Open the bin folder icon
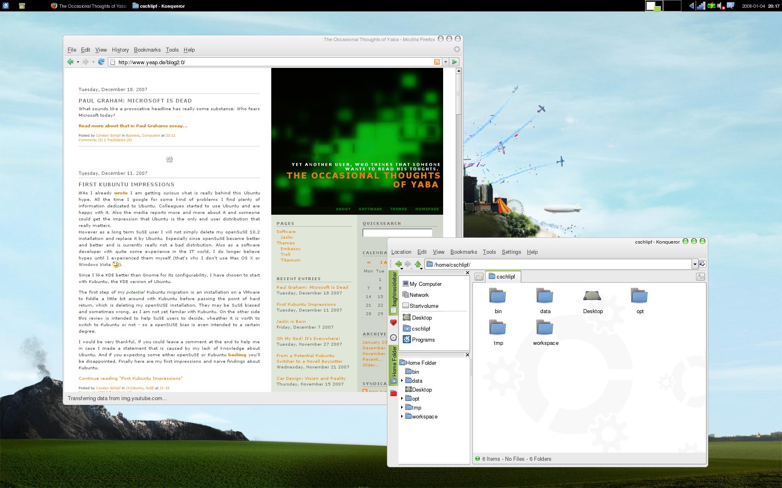782x488 pixels. pos(498,296)
